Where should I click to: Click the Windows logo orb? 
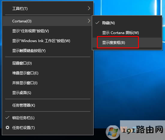click(x=113, y=133)
